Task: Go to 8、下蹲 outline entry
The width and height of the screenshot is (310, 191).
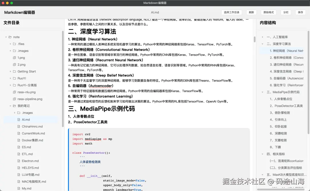Action: [x=275, y=147]
